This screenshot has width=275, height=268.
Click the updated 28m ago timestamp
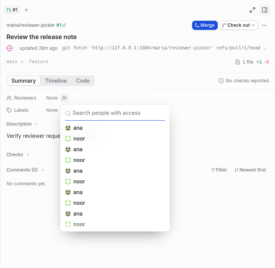click(39, 48)
